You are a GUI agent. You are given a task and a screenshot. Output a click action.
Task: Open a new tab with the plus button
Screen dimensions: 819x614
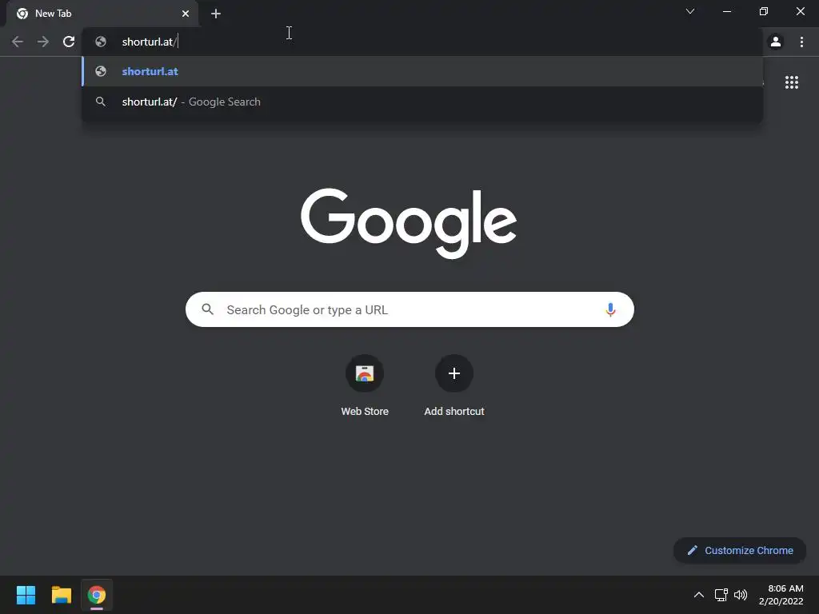point(216,14)
